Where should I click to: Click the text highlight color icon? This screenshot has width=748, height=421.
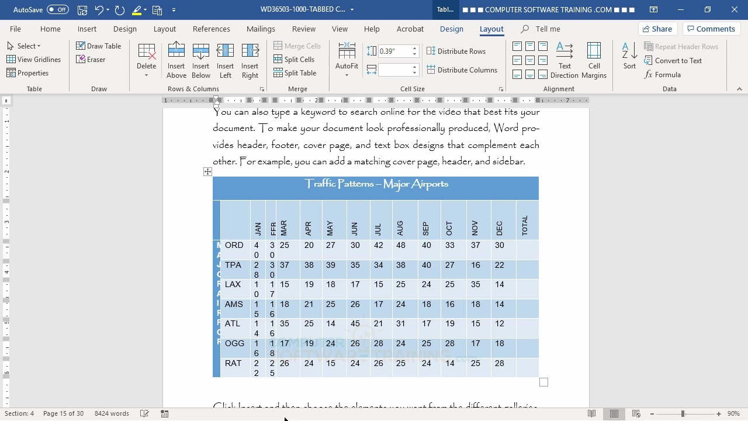137,10
